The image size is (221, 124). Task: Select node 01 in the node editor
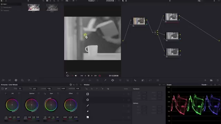(x=139, y=21)
